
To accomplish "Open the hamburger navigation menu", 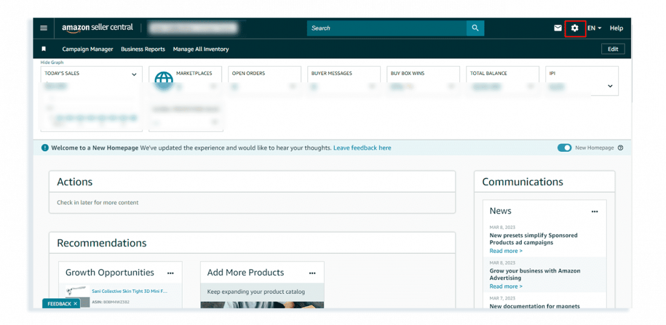I will tap(44, 28).
